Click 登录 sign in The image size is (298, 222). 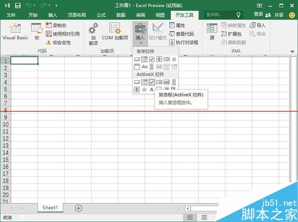258,14
